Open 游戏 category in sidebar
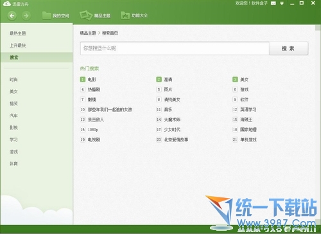The width and height of the screenshot is (321, 234). (13, 152)
